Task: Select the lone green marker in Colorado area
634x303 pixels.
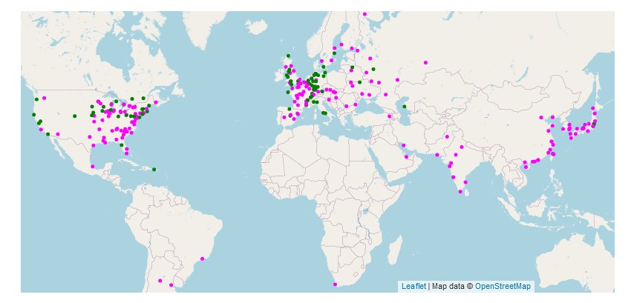Action: (x=74, y=116)
